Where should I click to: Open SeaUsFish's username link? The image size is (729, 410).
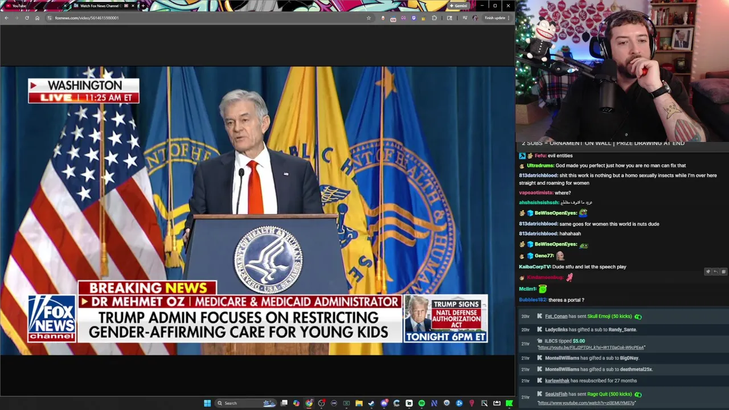556,394
